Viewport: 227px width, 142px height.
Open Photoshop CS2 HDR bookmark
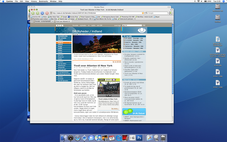pyautogui.click(x=127, y=17)
